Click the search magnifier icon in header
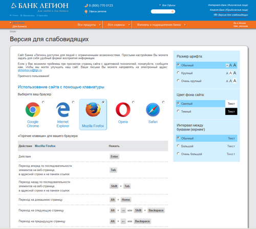 click(x=173, y=11)
